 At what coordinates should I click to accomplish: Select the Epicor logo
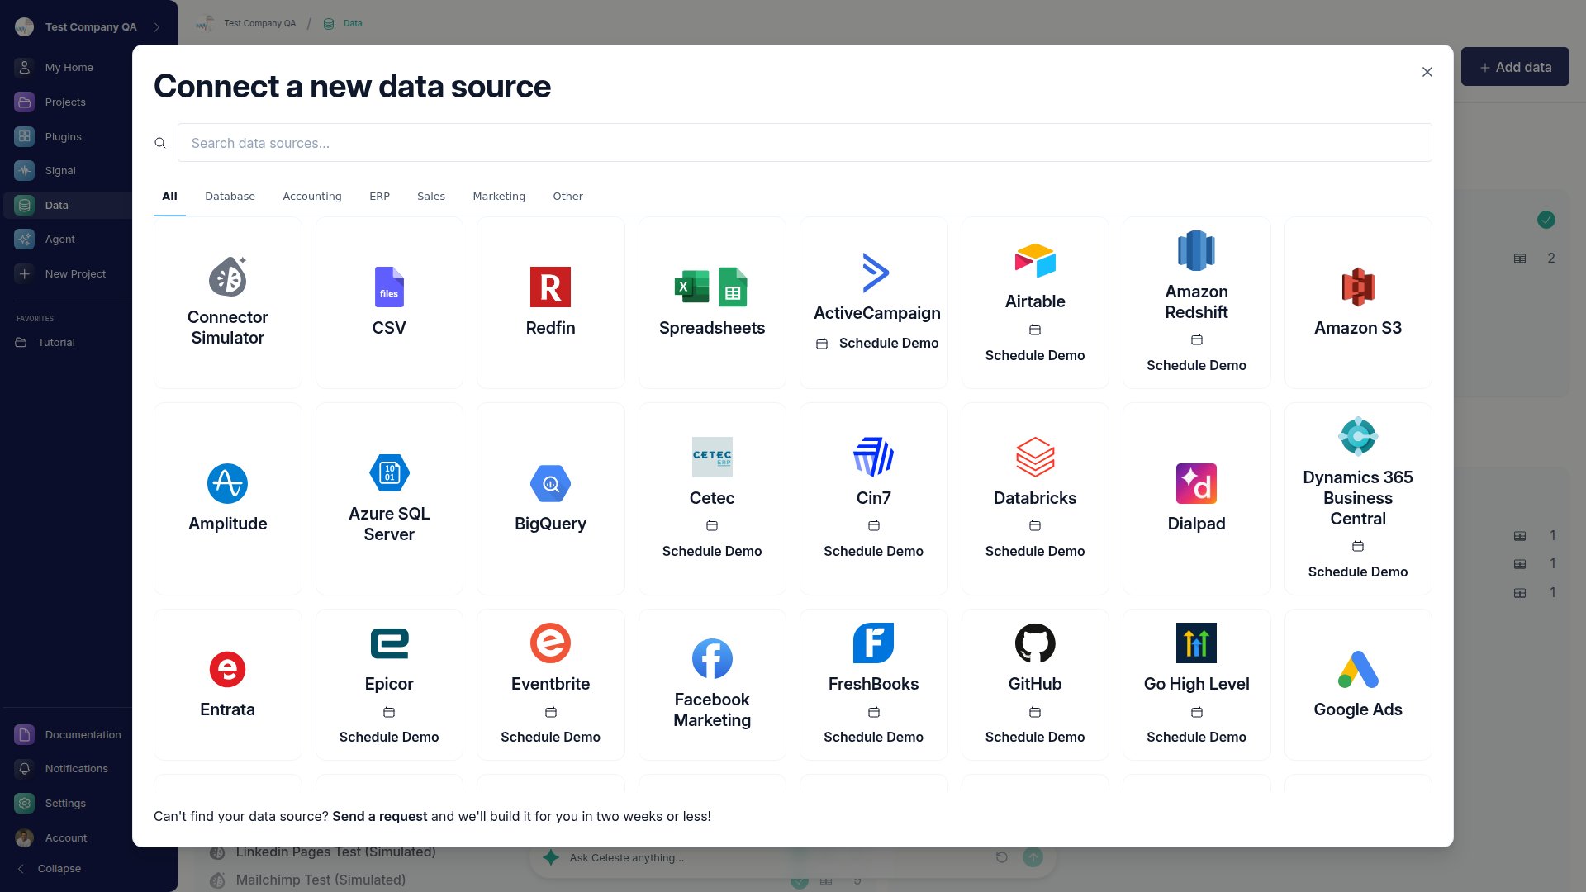click(x=389, y=643)
